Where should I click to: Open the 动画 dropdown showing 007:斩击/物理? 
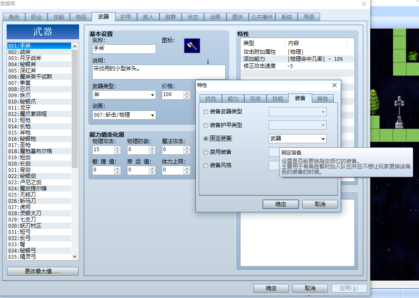tap(124, 115)
